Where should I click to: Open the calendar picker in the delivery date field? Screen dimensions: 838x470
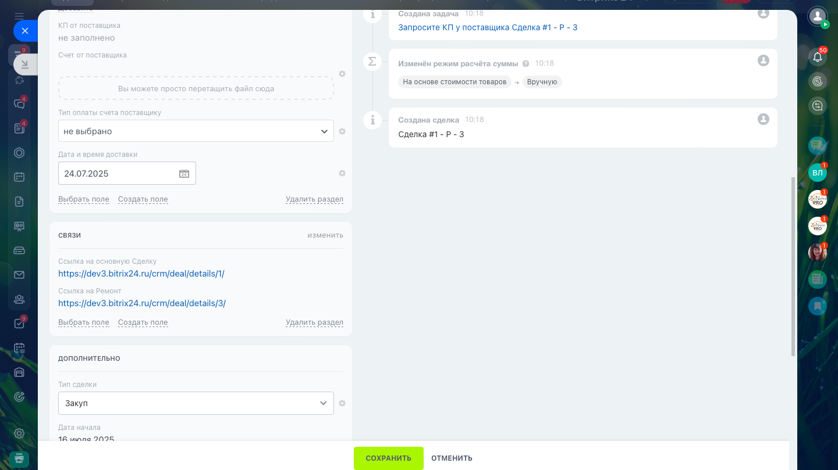click(184, 174)
